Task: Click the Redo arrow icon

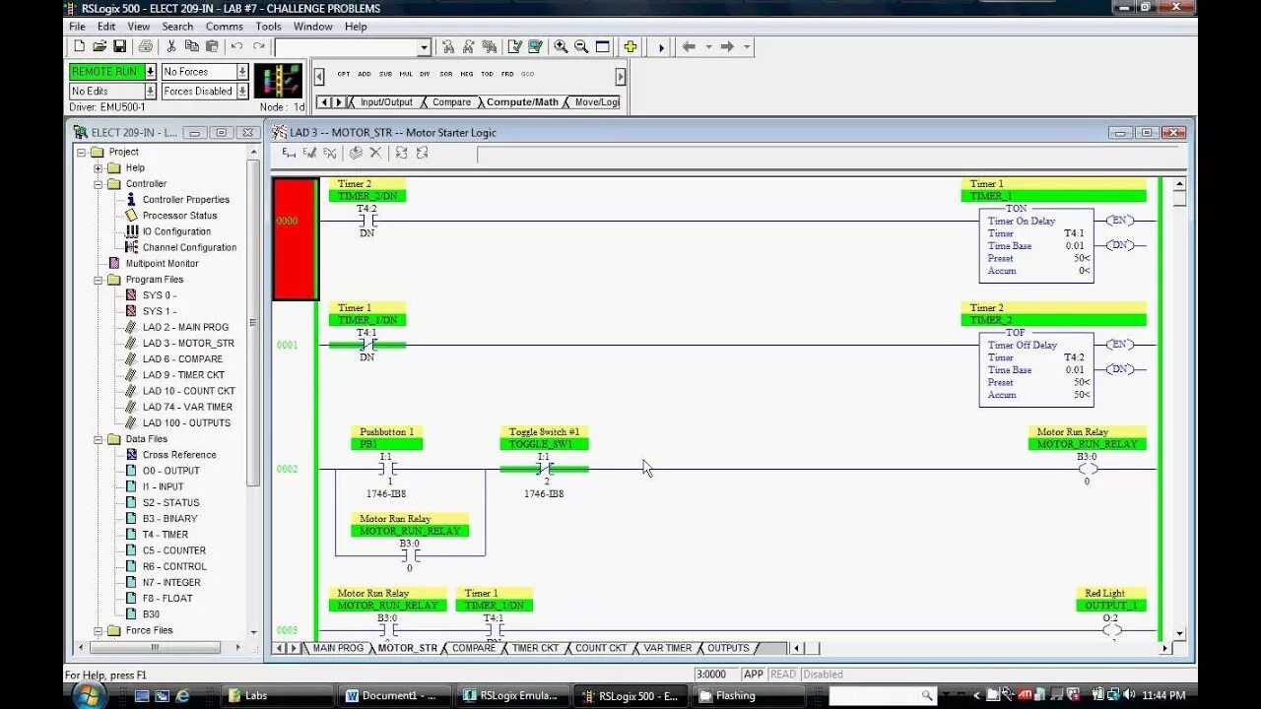Action: (x=259, y=46)
